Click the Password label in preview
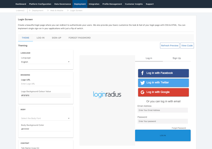This screenshot has width=212, height=149. tap(142, 117)
